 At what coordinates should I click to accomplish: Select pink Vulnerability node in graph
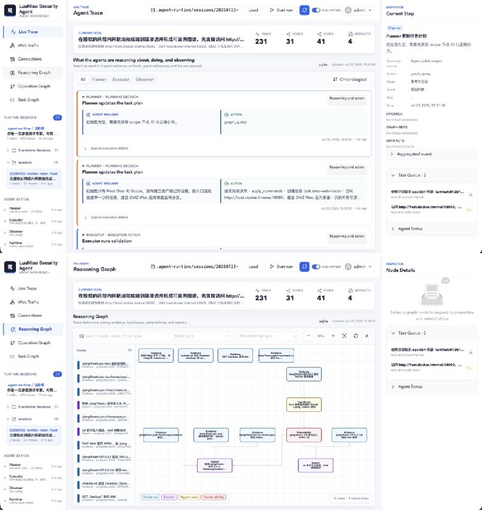pyautogui.click(x=304, y=435)
